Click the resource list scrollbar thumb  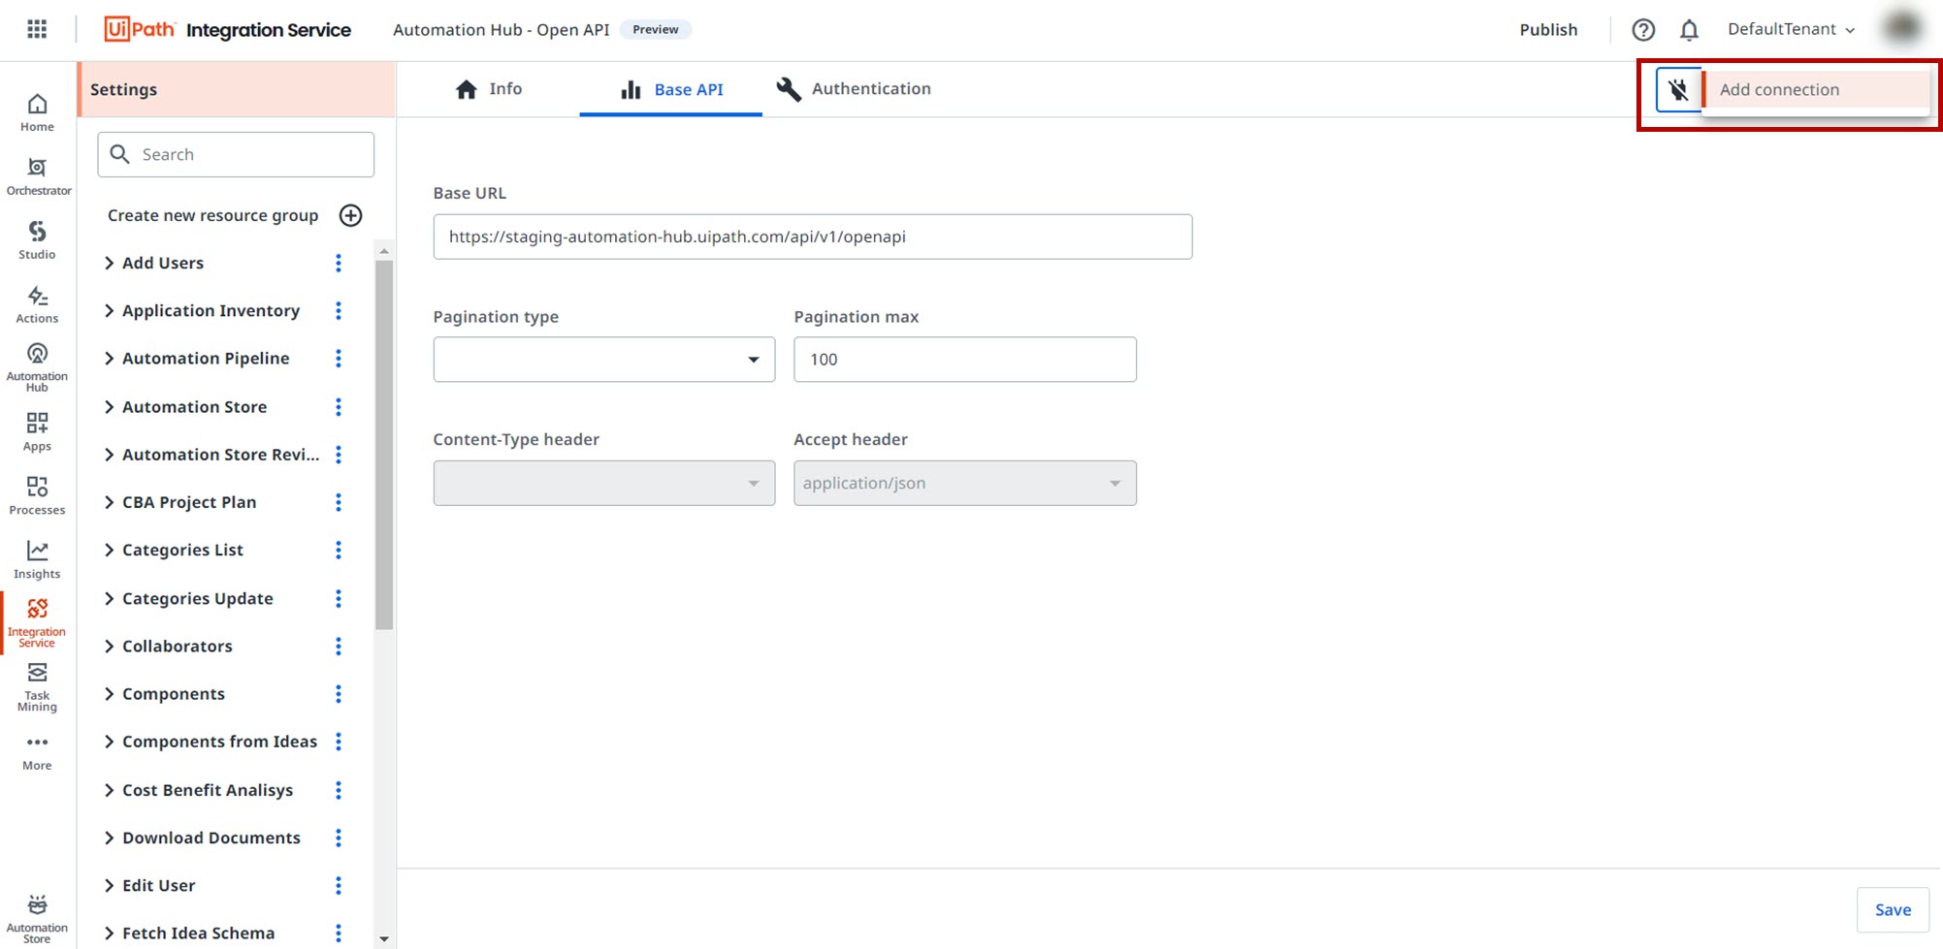384,446
